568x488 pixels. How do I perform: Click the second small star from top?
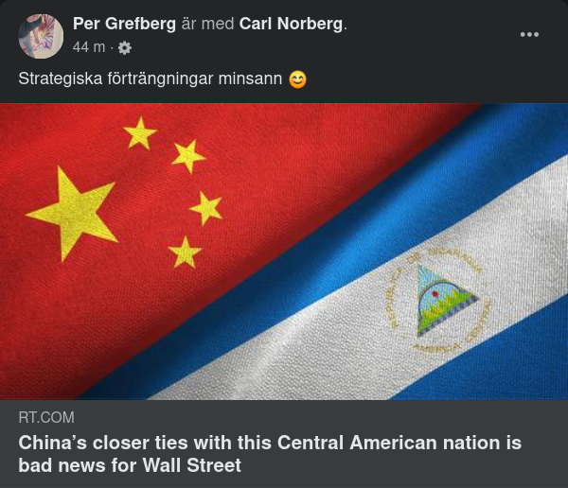188,155
